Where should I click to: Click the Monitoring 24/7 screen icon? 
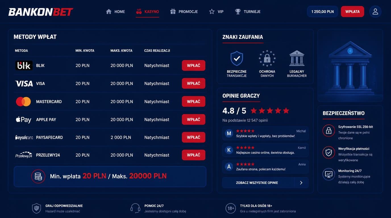pos(329,174)
